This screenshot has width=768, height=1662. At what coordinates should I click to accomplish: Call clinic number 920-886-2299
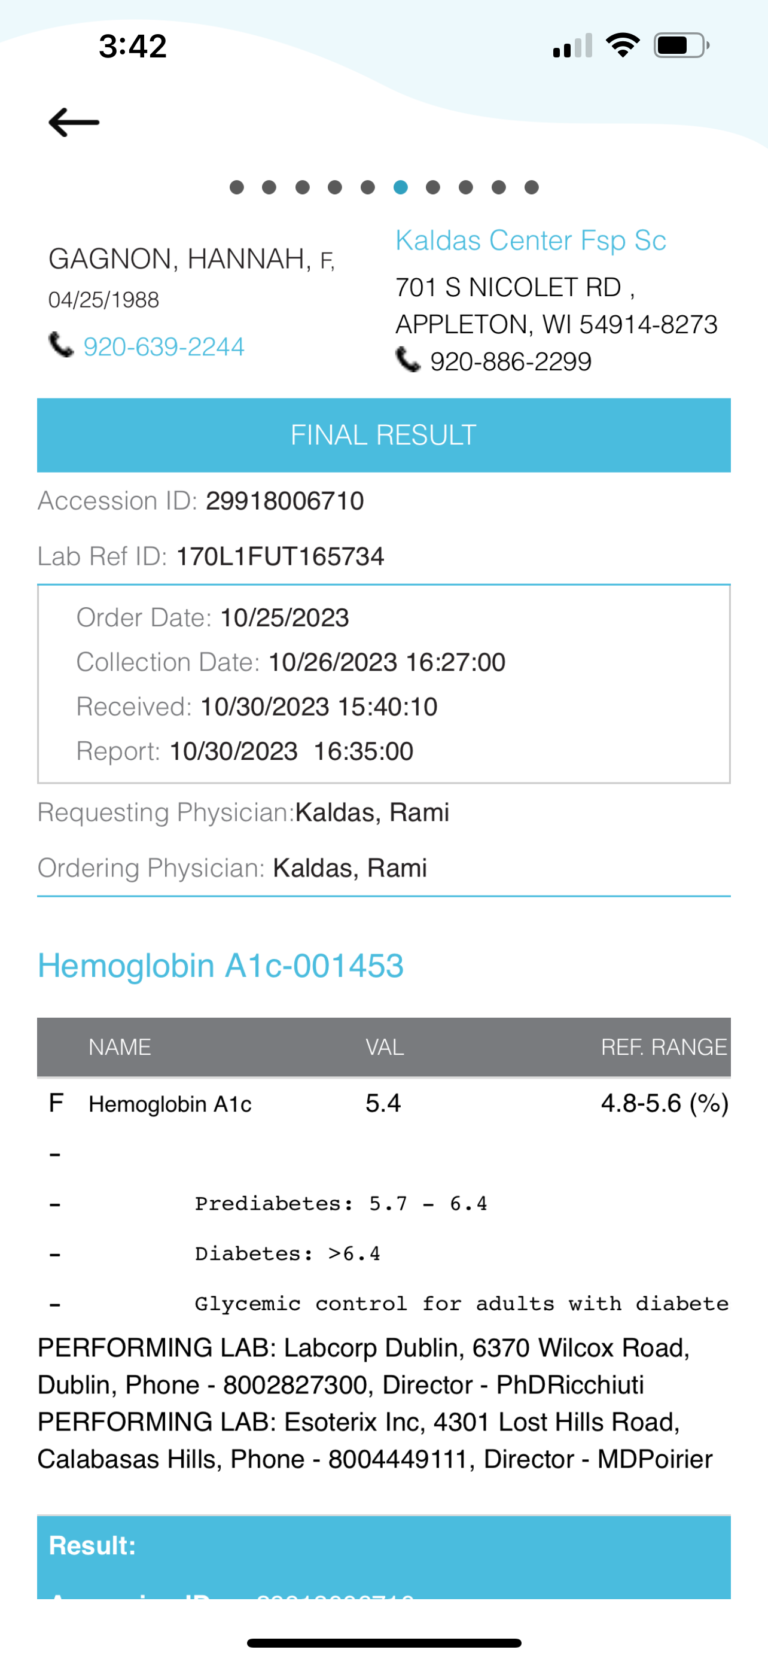pyautogui.click(x=511, y=362)
